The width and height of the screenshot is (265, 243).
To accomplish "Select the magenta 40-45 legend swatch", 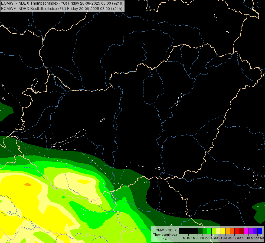I will coord(246,231).
